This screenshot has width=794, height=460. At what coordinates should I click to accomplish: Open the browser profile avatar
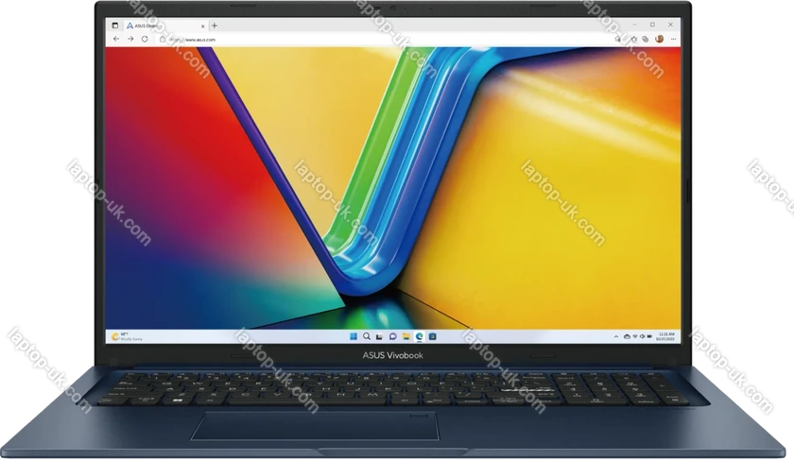click(659, 40)
